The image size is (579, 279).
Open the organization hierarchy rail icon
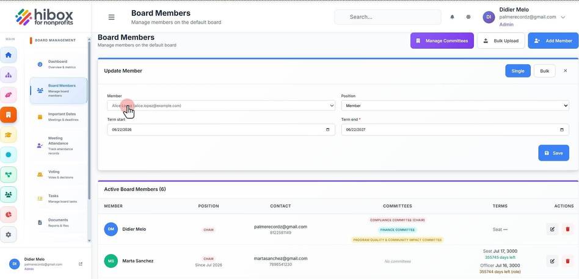pyautogui.click(x=9, y=75)
